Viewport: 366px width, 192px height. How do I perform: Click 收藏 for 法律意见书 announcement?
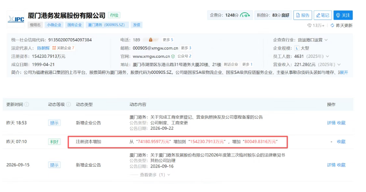tap(341, 165)
